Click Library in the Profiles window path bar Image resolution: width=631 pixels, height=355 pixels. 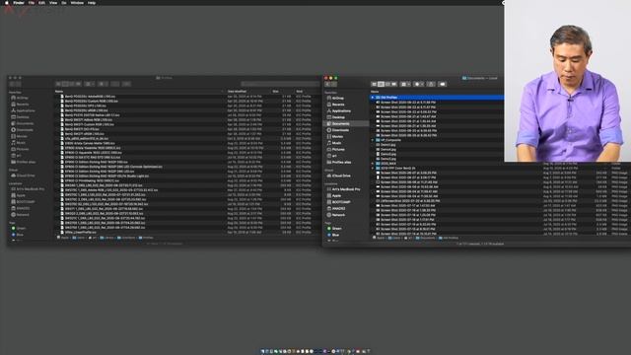point(106,238)
